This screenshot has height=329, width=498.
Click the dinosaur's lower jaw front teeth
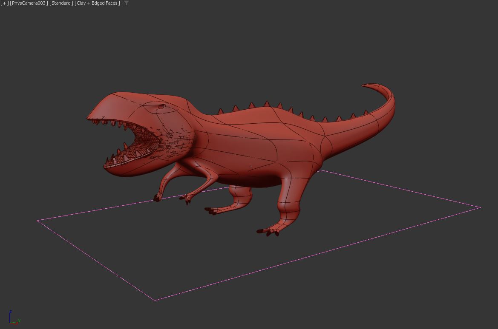(114, 160)
